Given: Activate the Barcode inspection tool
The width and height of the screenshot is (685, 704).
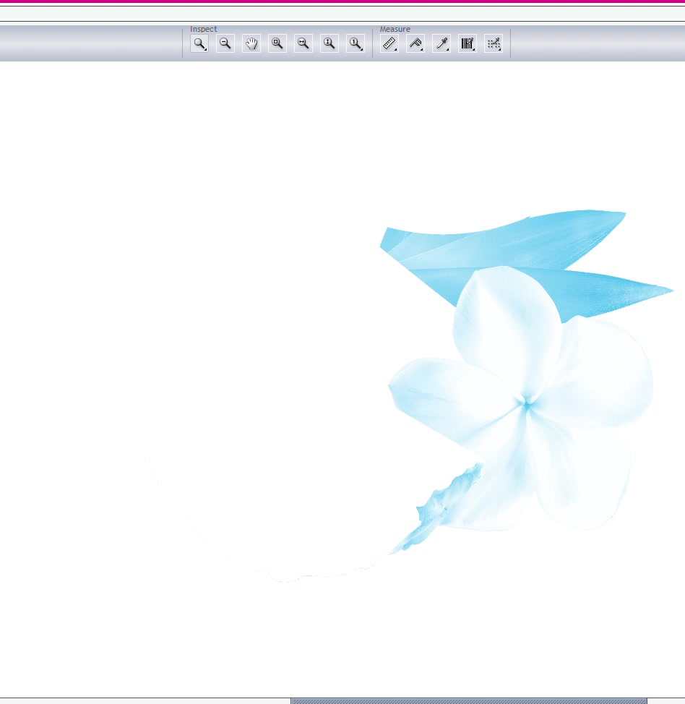Looking at the screenshot, I should tap(468, 44).
